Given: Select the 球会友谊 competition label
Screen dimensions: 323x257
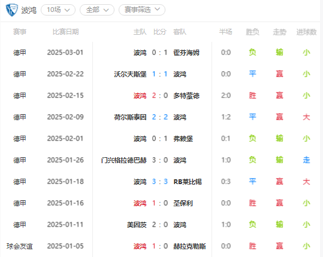Looking at the screenshot, I should click(20, 246).
